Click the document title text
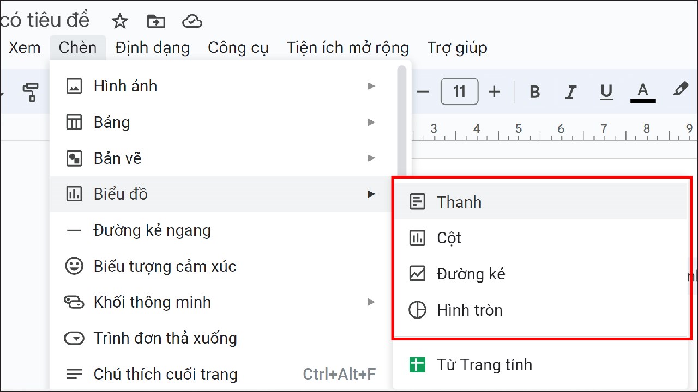698x392 pixels. pyautogui.click(x=45, y=21)
